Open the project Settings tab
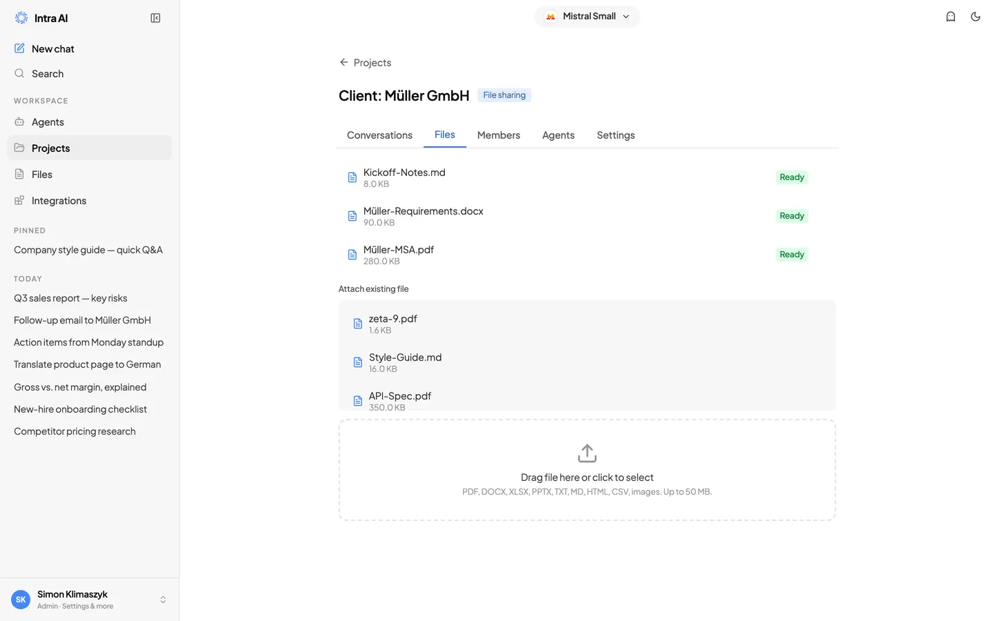The image size is (995, 621). (616, 135)
